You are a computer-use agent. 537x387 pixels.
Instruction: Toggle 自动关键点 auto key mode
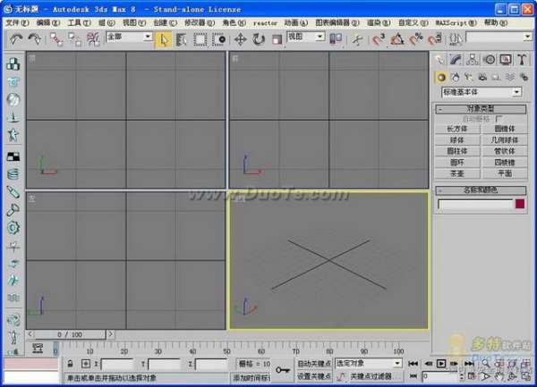tap(314, 364)
